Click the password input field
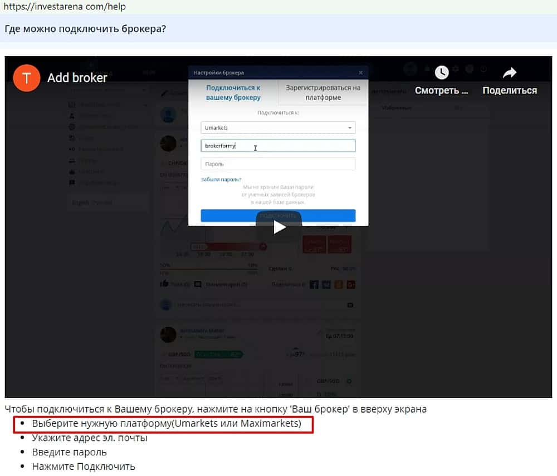 [x=278, y=164]
